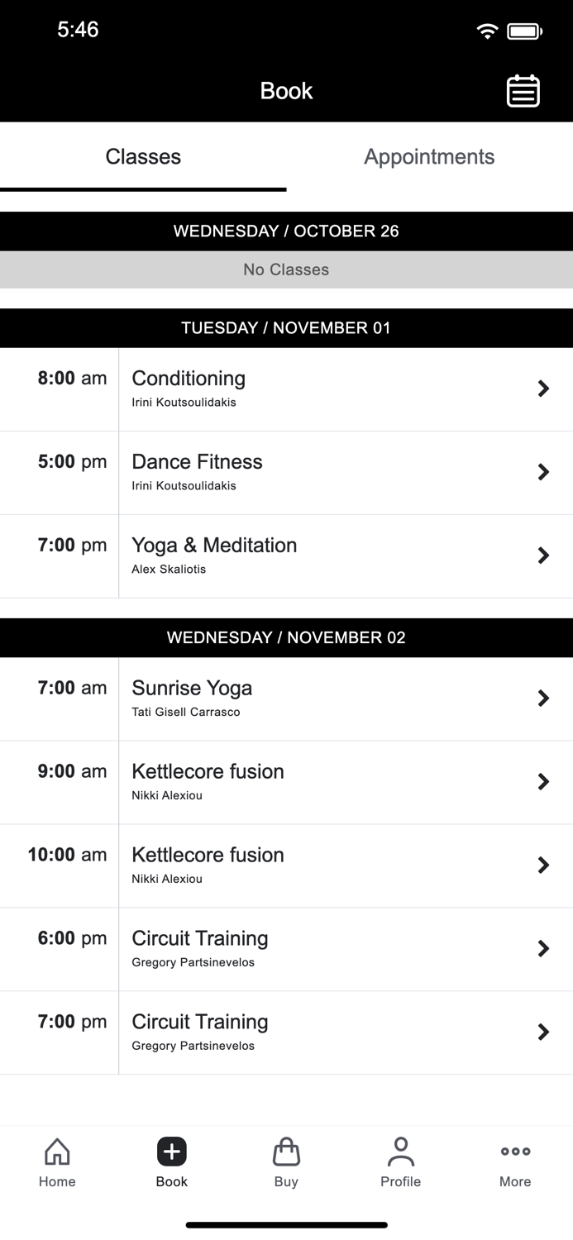
Task: Open the Profile person icon
Action: coord(400,1152)
